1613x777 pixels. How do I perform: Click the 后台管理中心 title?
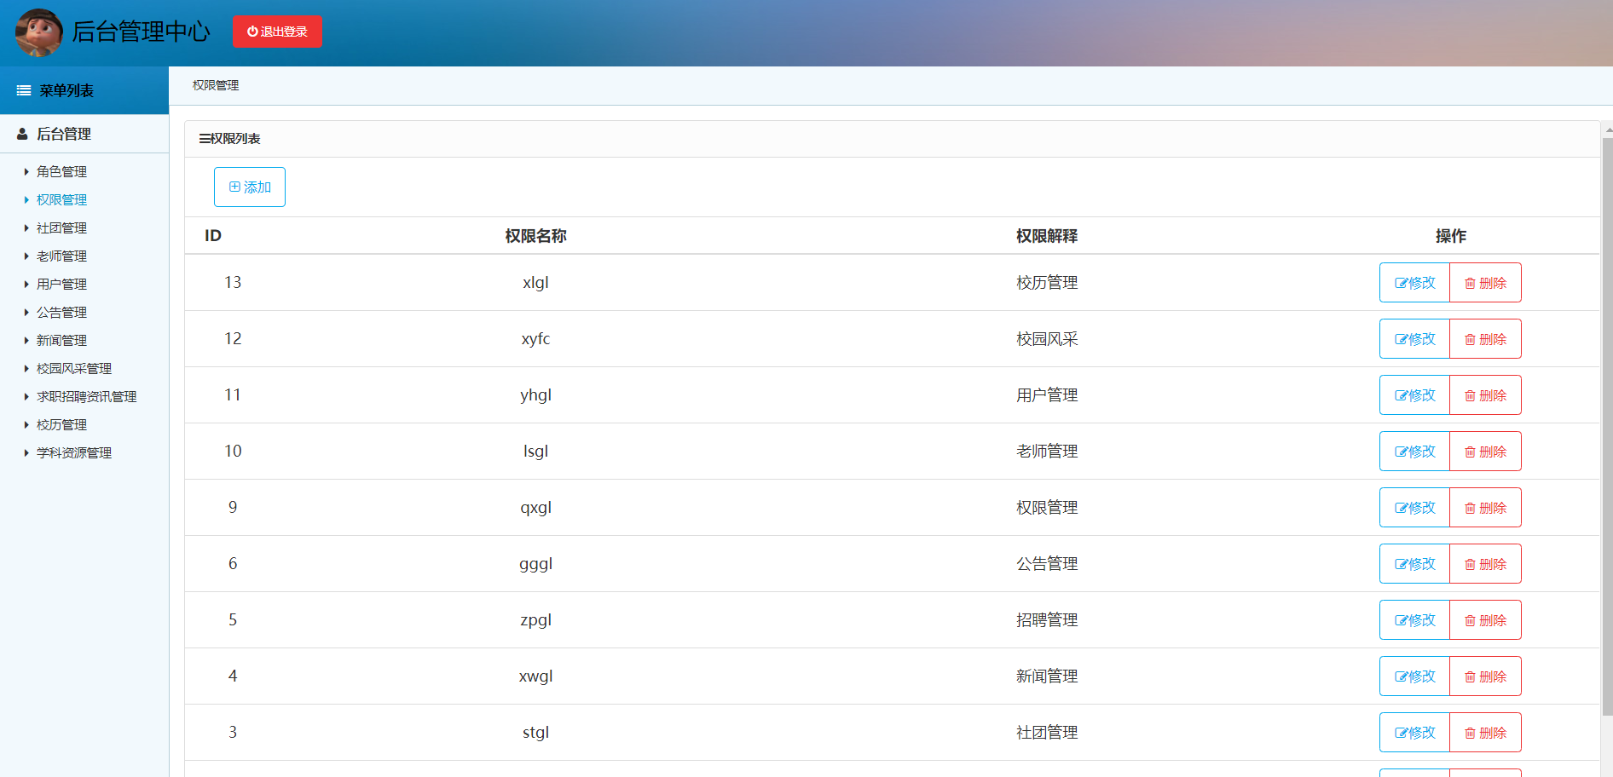pos(141,32)
